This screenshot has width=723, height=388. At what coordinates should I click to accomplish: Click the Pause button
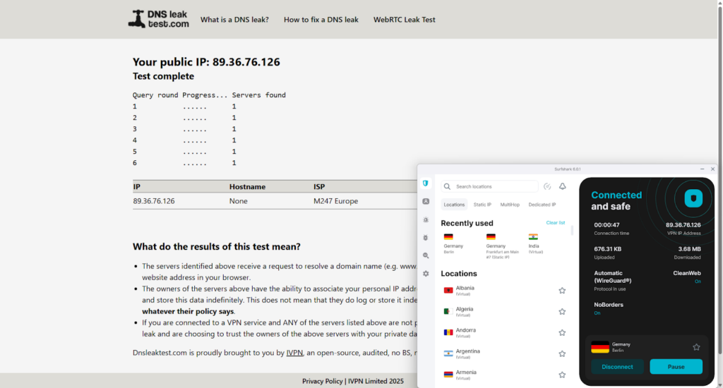coord(676,367)
